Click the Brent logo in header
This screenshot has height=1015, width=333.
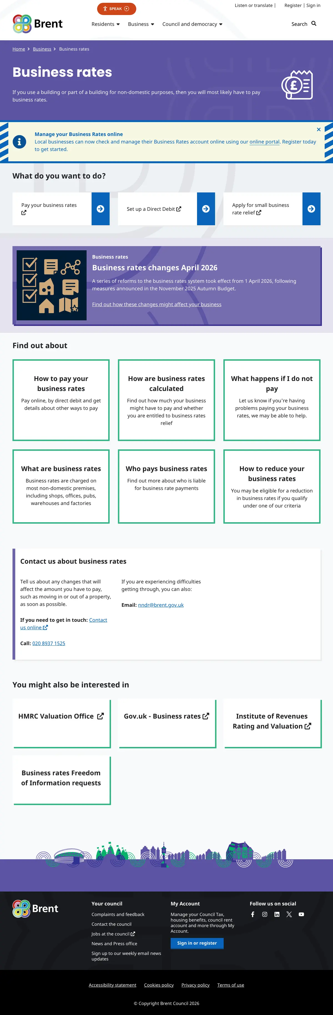click(x=38, y=24)
